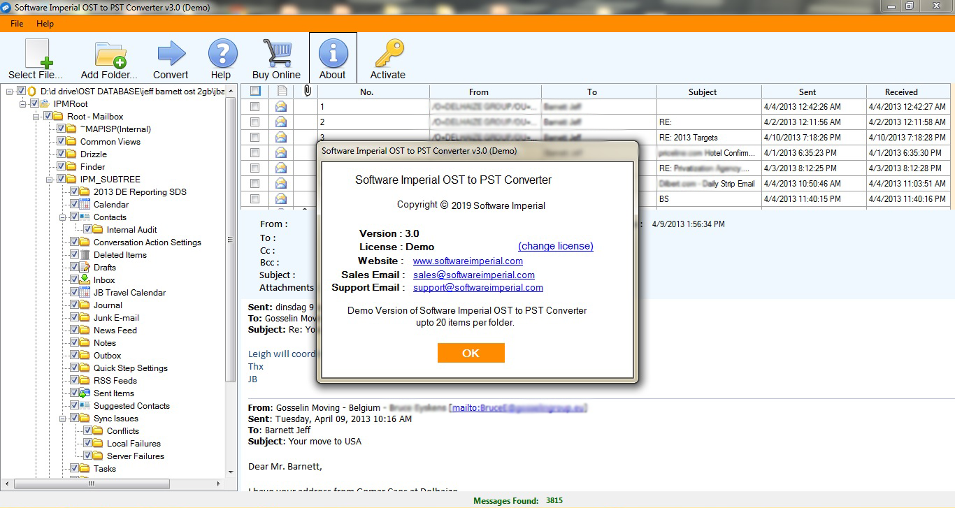The height and width of the screenshot is (508, 955).
Task: Click the Sent Items folder icon
Action: click(85, 393)
